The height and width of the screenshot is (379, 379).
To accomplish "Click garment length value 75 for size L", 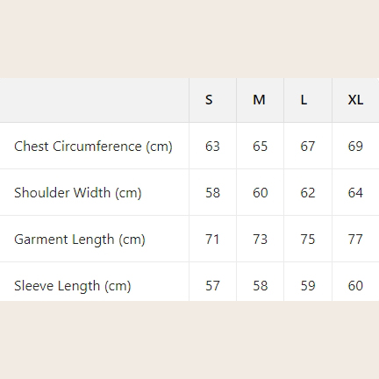I will [x=308, y=240].
